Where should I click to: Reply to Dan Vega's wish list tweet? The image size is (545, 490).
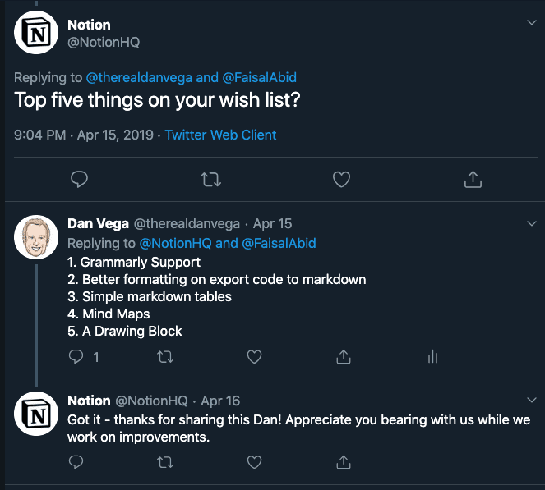point(76,356)
